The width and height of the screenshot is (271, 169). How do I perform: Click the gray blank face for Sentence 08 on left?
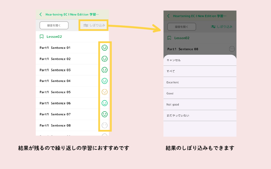pos(105,125)
